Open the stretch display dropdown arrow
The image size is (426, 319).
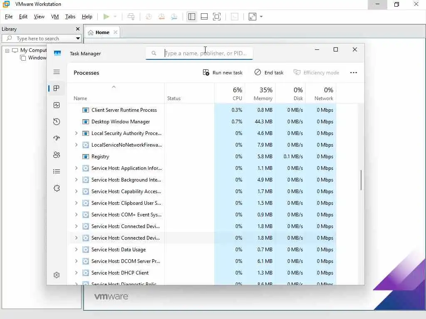261,17
